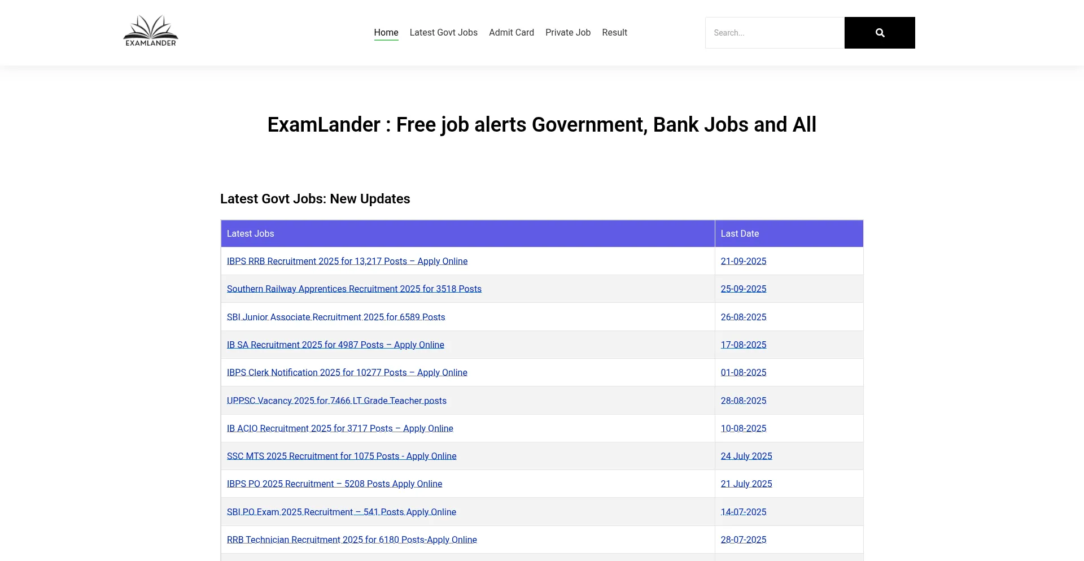This screenshot has width=1084, height=561.
Task: Open SSC MTS 2025 Recruitment link
Action: (x=342, y=456)
